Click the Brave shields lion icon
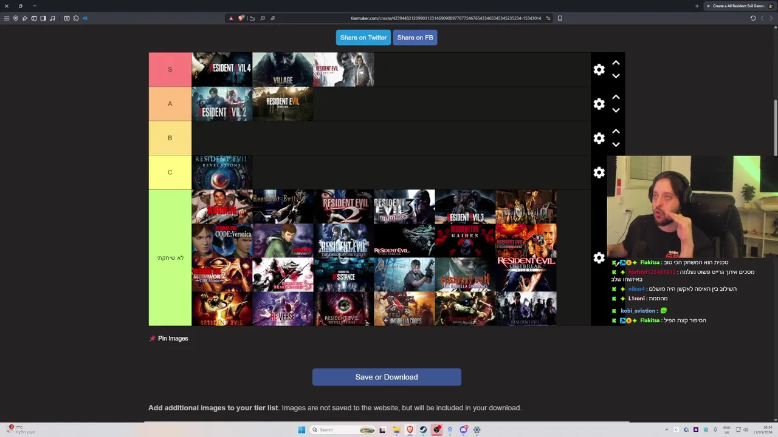Image resolution: width=778 pixels, height=437 pixels. [x=241, y=18]
